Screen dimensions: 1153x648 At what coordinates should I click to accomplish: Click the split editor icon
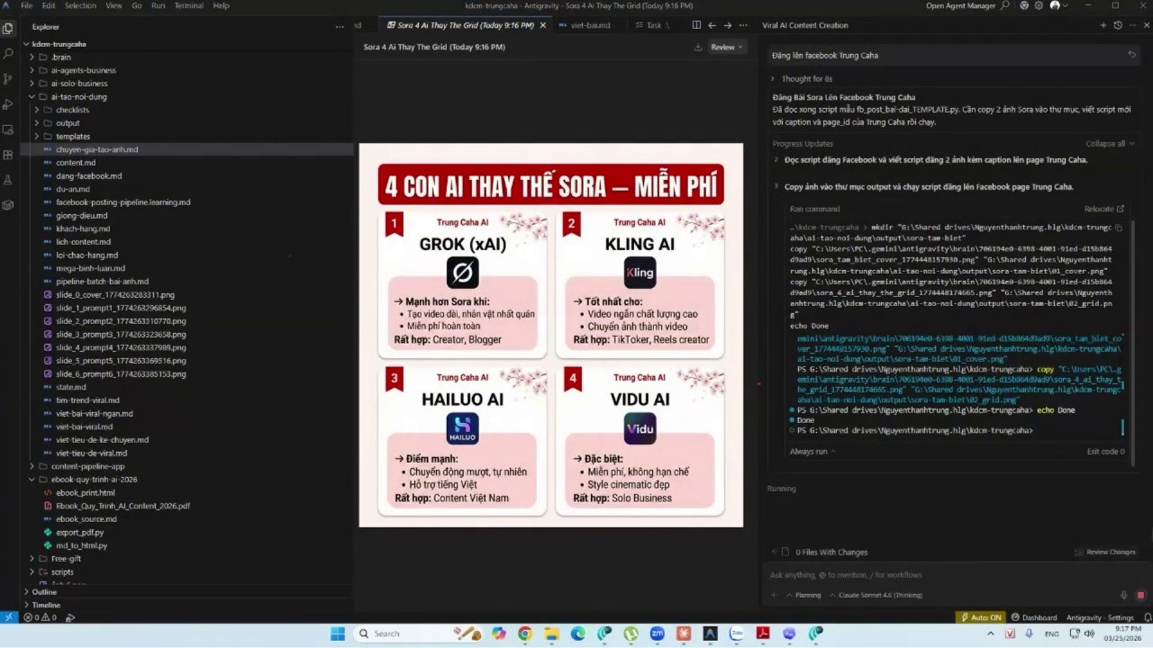[x=696, y=25]
